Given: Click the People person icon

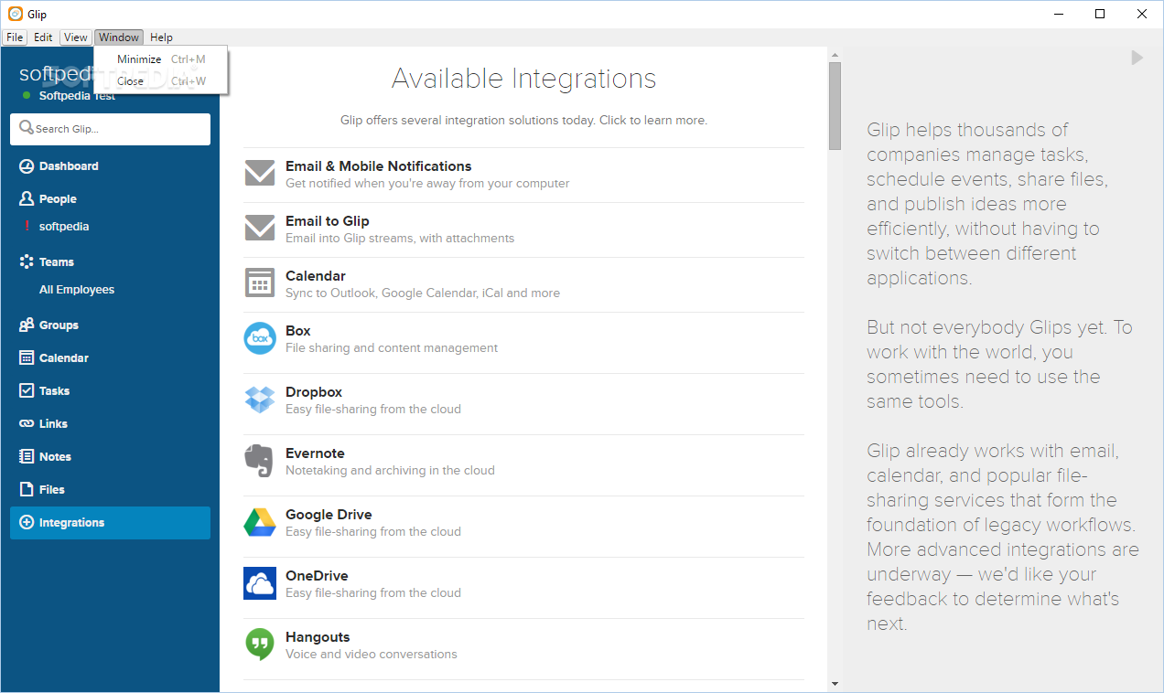Looking at the screenshot, I should 27,198.
